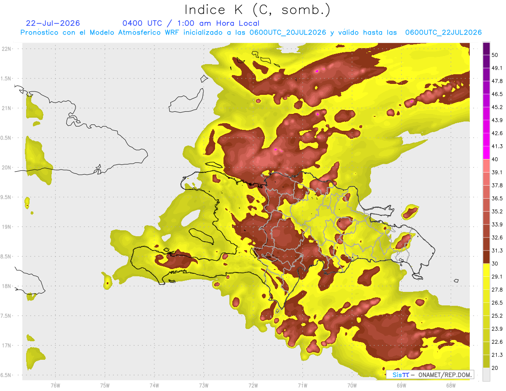Click the legend value "46.5"

498,94
